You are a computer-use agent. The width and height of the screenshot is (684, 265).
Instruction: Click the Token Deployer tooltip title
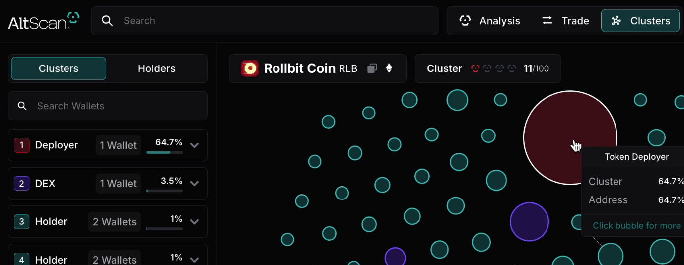pos(637,157)
